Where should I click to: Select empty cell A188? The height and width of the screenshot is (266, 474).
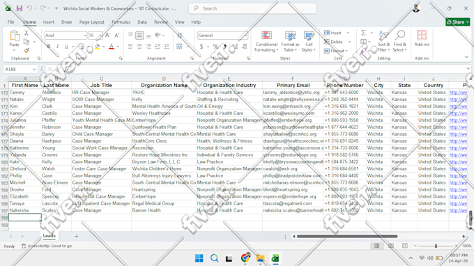(x=25, y=217)
